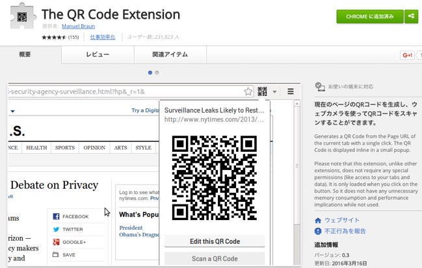Click the 追加情報 heading
Screen dimensions: 422x268
click(x=326, y=245)
